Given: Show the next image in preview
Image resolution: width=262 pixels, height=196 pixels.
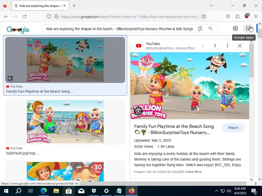Looking at the screenshot, I should (215, 46).
